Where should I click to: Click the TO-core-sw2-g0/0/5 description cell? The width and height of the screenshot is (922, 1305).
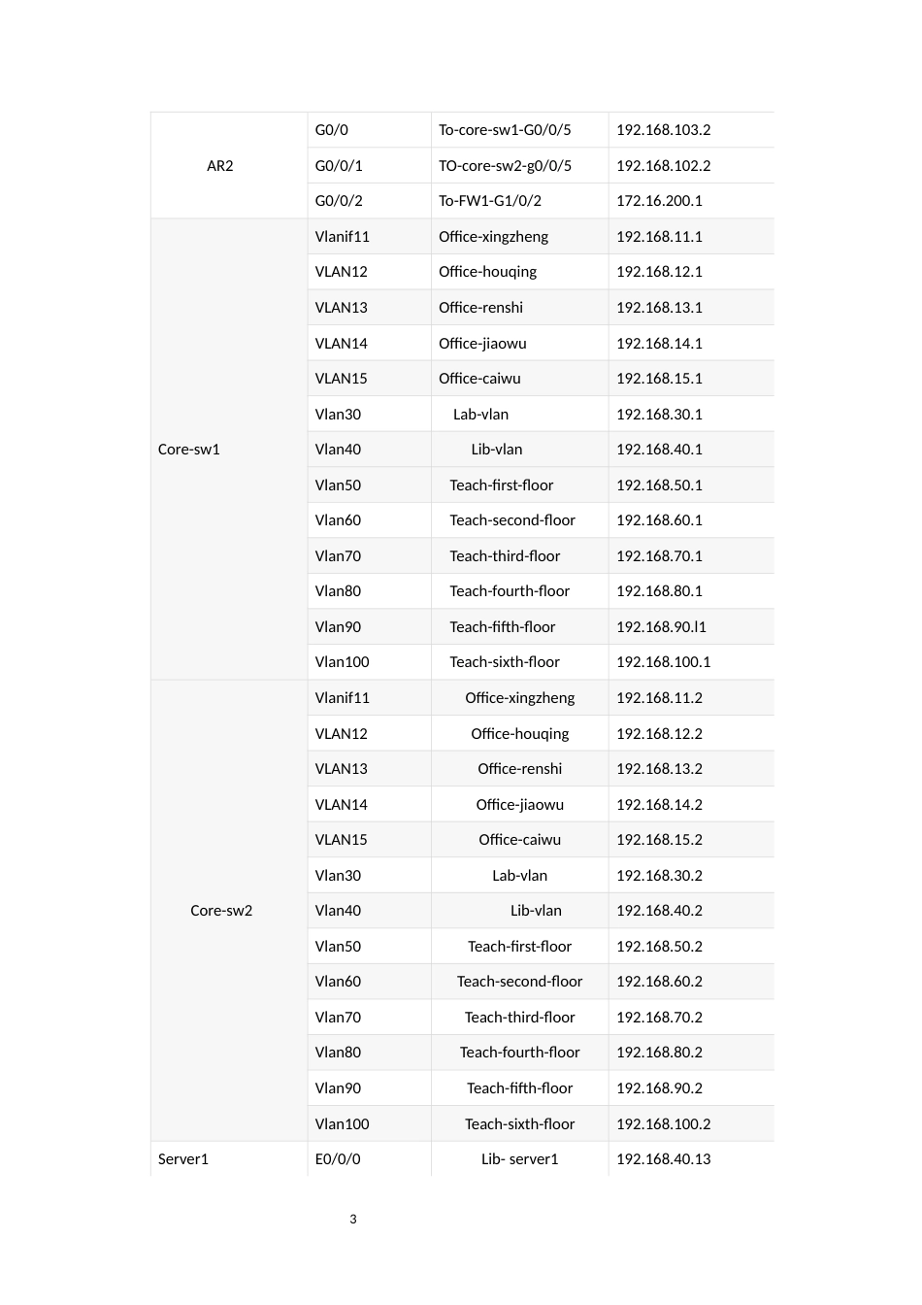click(x=505, y=166)
